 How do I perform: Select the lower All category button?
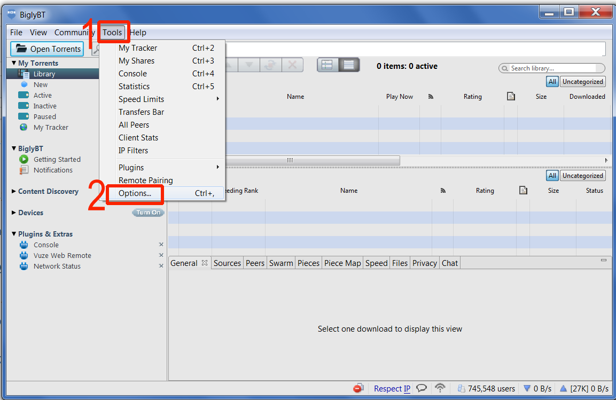point(552,176)
